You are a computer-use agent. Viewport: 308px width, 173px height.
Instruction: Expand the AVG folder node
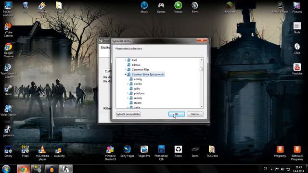(x=125, y=60)
